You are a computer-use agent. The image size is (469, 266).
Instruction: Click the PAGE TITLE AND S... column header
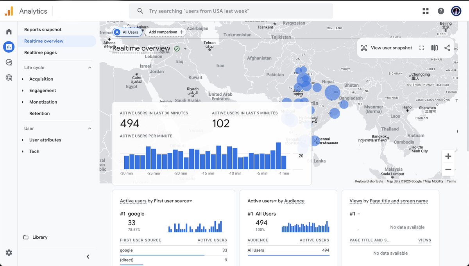click(369, 240)
